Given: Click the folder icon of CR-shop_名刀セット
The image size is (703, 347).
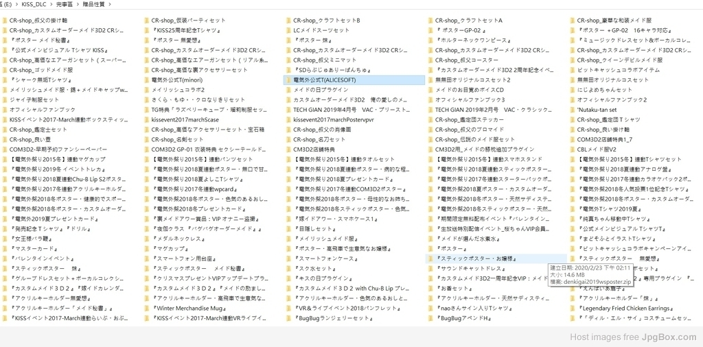Looking at the screenshot, I should 288,139.
